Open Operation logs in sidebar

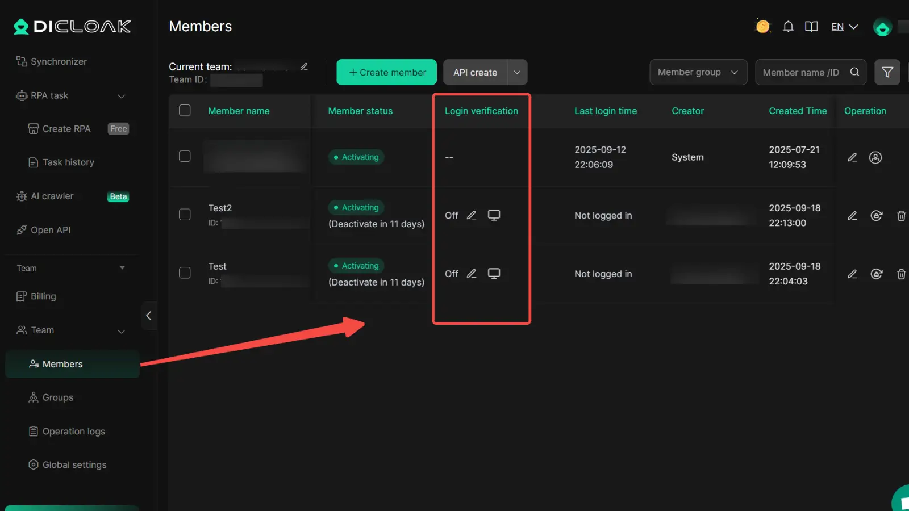click(73, 432)
